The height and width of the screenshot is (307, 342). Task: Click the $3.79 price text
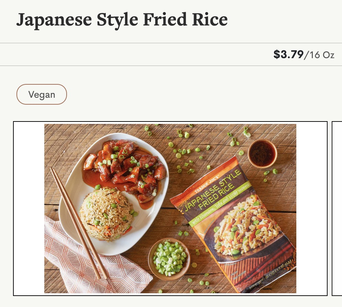pyautogui.click(x=288, y=54)
